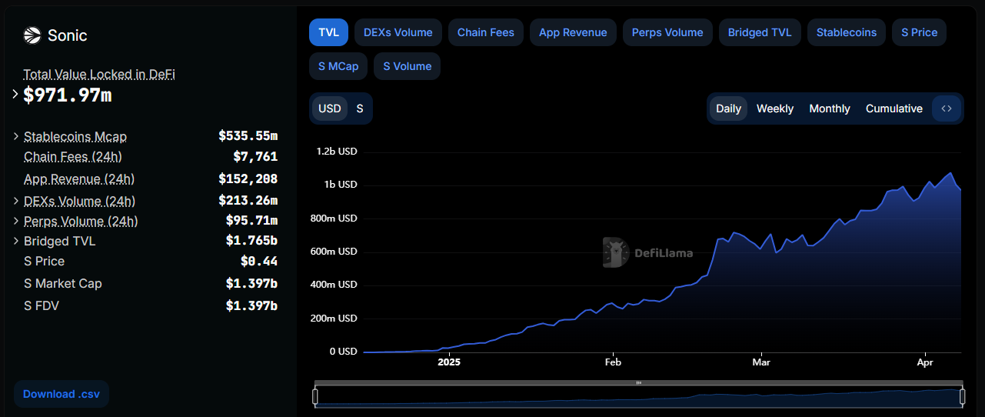Toggle S Price chart series

click(919, 32)
